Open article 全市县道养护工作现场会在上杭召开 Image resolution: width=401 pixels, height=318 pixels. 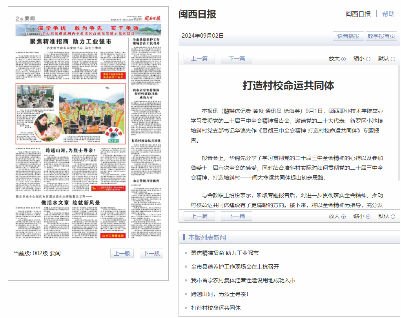[235, 267]
